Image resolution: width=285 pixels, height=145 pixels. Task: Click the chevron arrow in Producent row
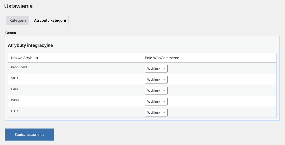tap(164, 69)
